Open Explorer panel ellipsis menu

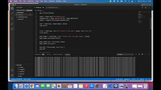(30, 7)
